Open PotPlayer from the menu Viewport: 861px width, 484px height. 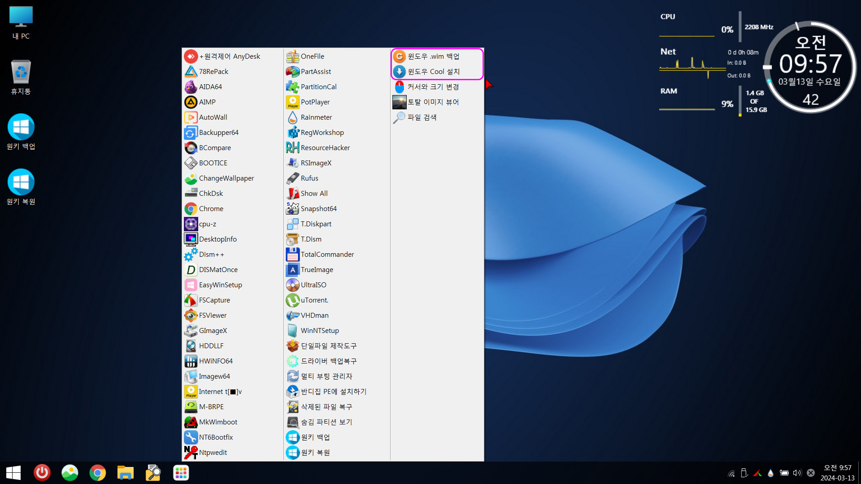tap(337, 102)
